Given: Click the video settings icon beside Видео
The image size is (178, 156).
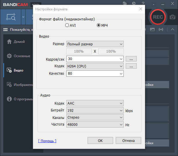Looking at the screenshot, I should pos(9,70).
